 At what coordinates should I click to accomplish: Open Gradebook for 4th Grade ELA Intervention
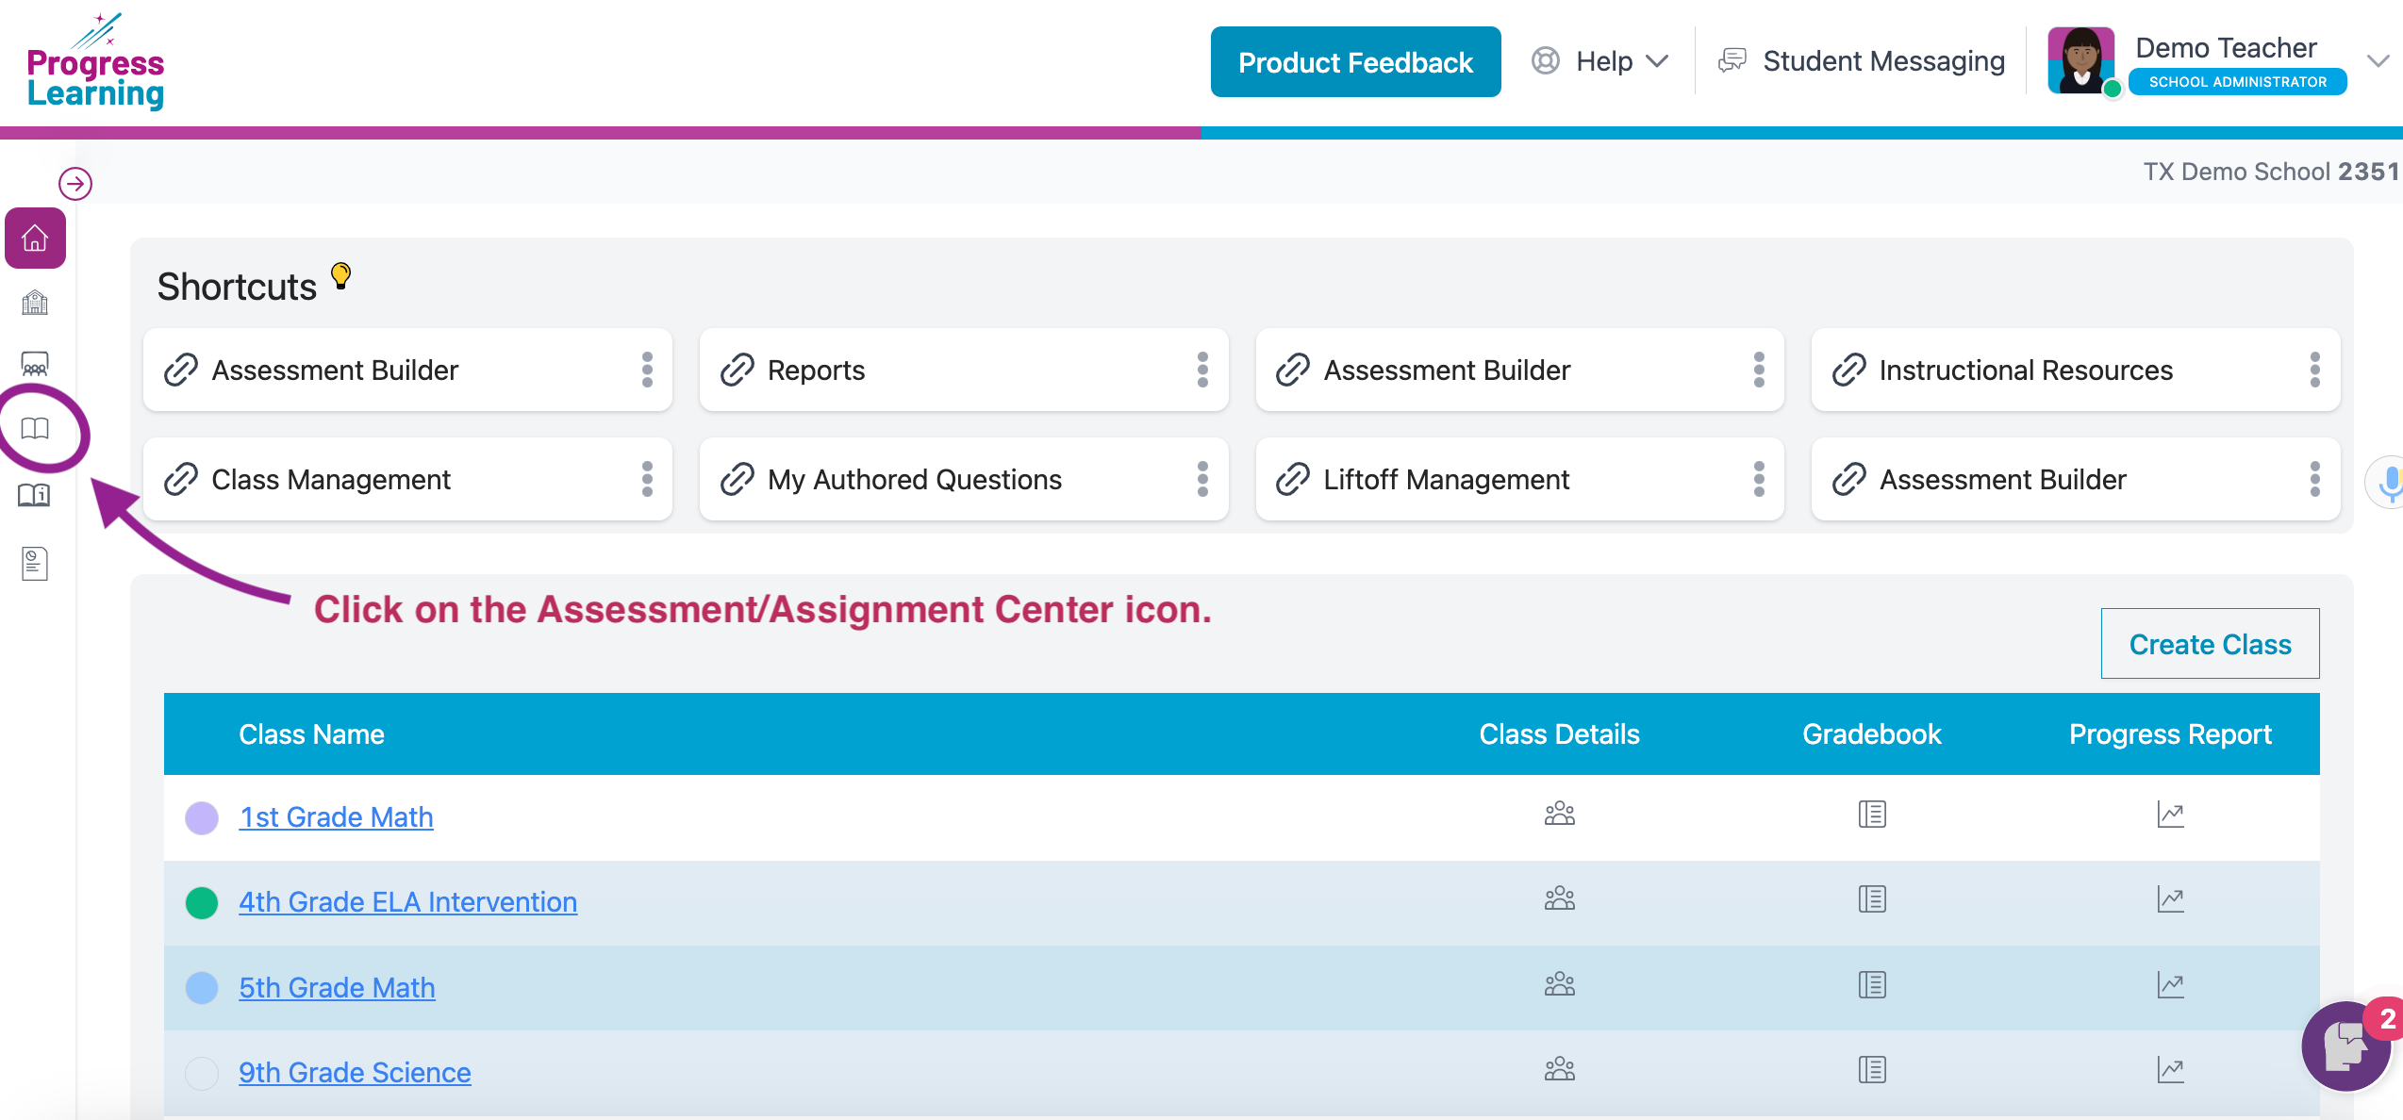tap(1872, 898)
